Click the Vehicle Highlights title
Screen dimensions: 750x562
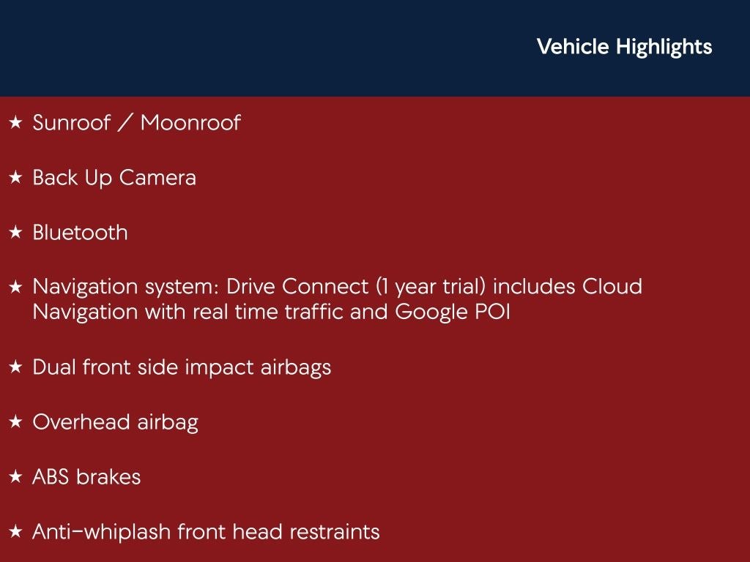624,47
